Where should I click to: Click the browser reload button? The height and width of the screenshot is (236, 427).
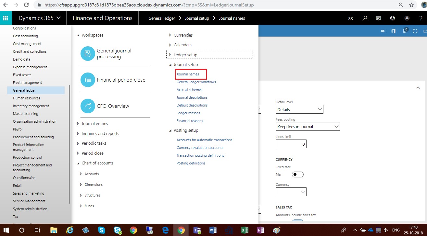[x=27, y=5]
